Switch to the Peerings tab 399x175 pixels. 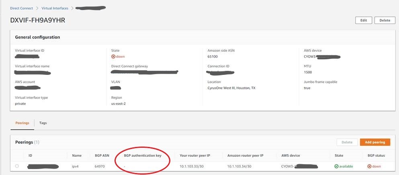(x=23, y=123)
